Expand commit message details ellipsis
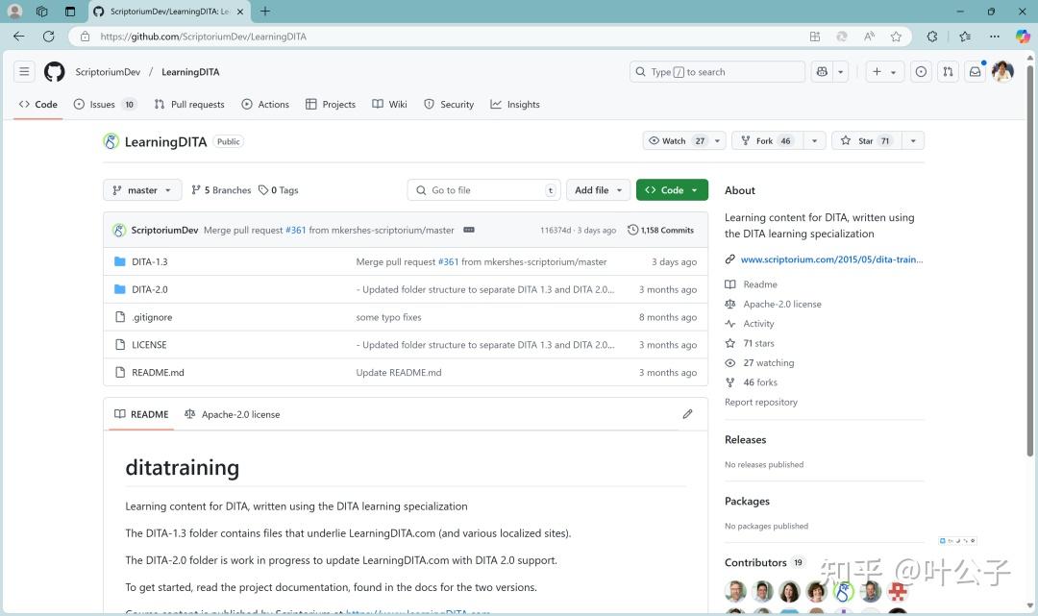Screen dimensions: 1038x616 [469, 230]
